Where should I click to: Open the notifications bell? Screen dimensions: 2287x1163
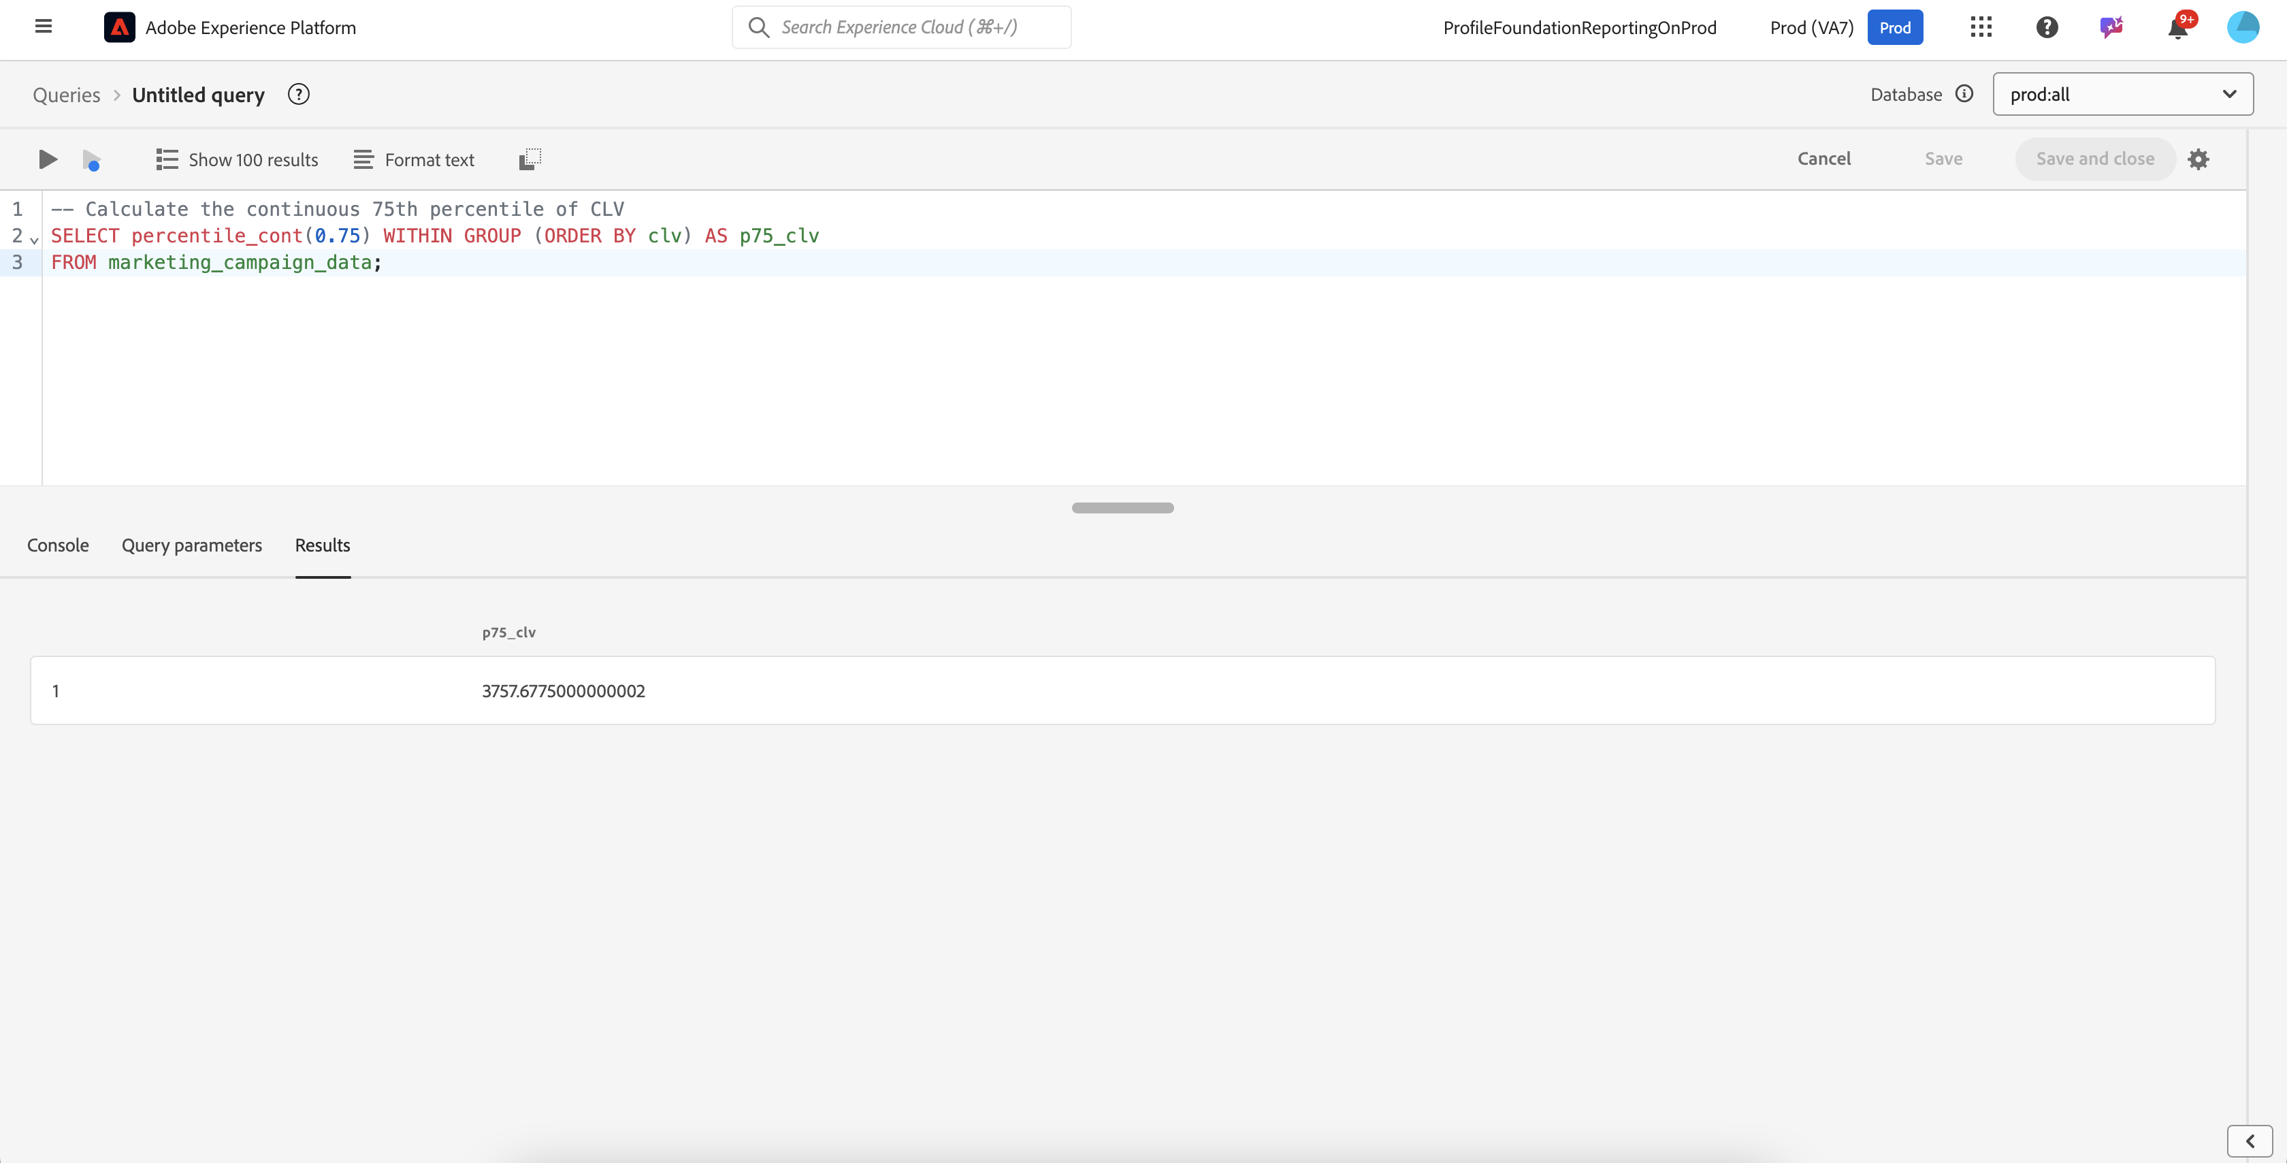pos(2177,29)
